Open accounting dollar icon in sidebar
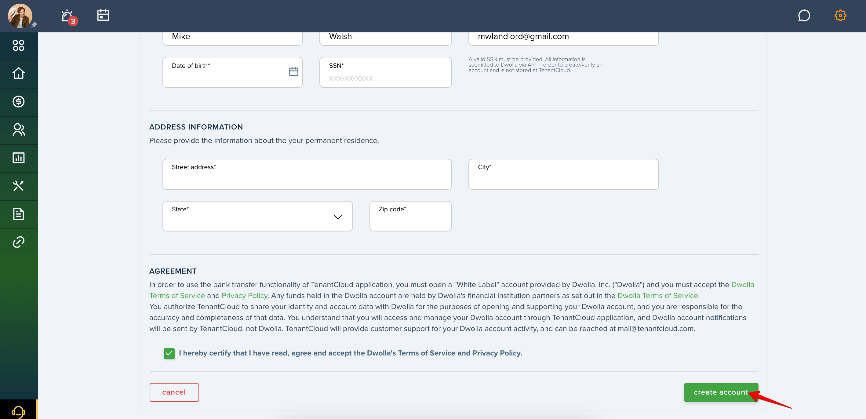866x419 pixels. [x=19, y=102]
